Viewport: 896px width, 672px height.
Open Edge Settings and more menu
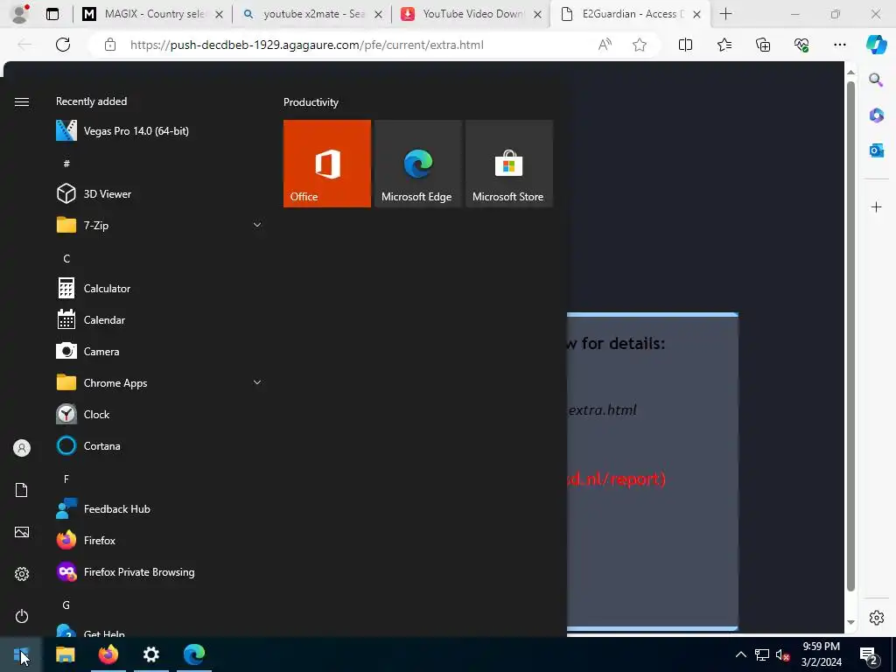pos(840,45)
